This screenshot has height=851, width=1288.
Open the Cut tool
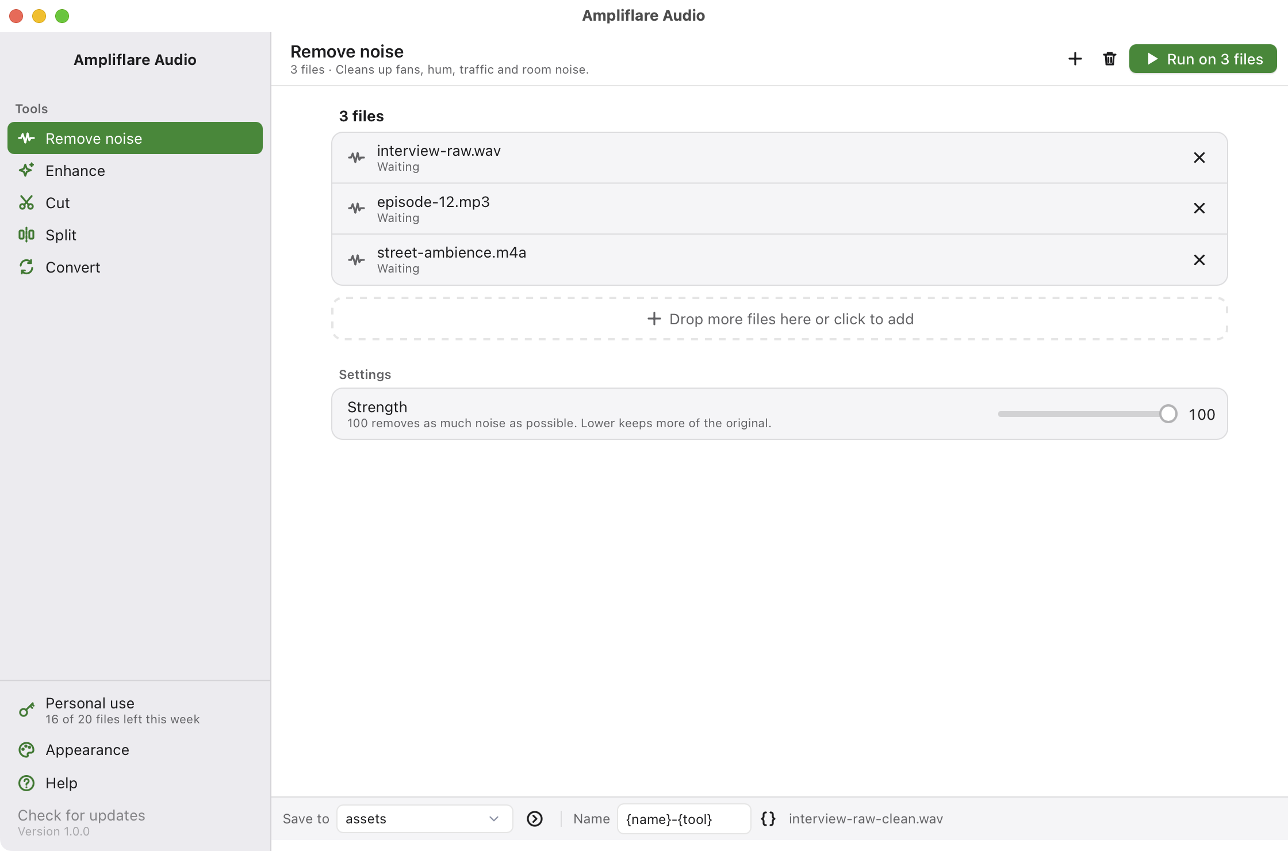135,202
